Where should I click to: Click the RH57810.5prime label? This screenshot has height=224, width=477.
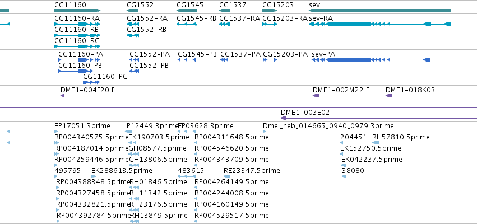coord(401,137)
